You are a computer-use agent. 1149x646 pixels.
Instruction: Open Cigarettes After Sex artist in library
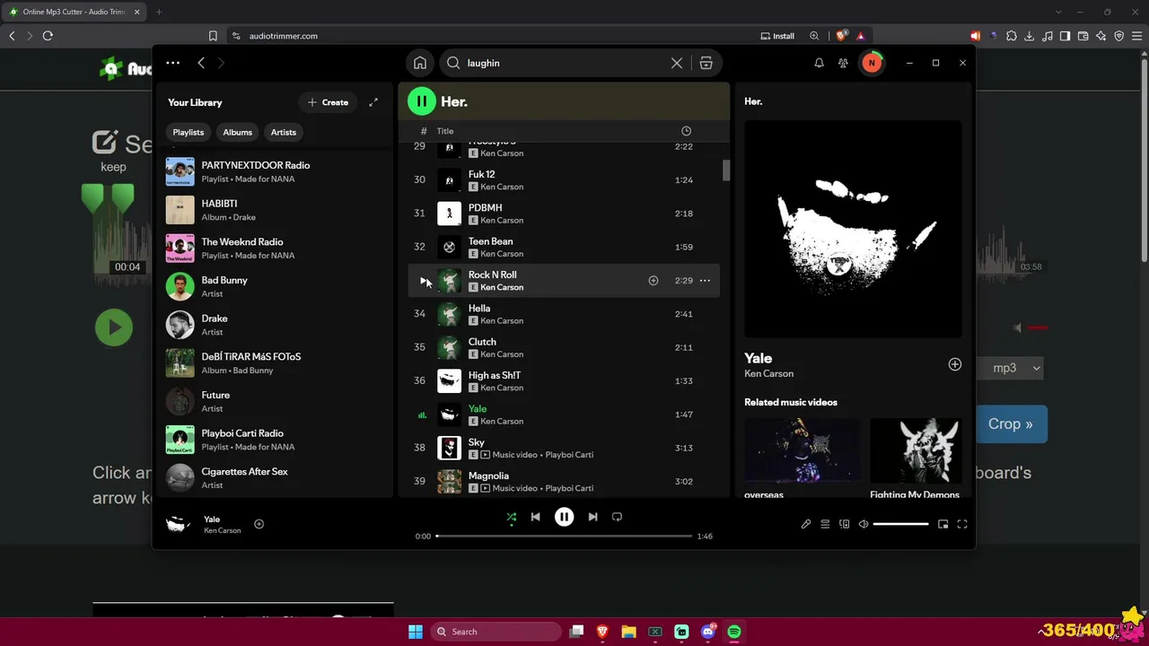tap(275, 477)
